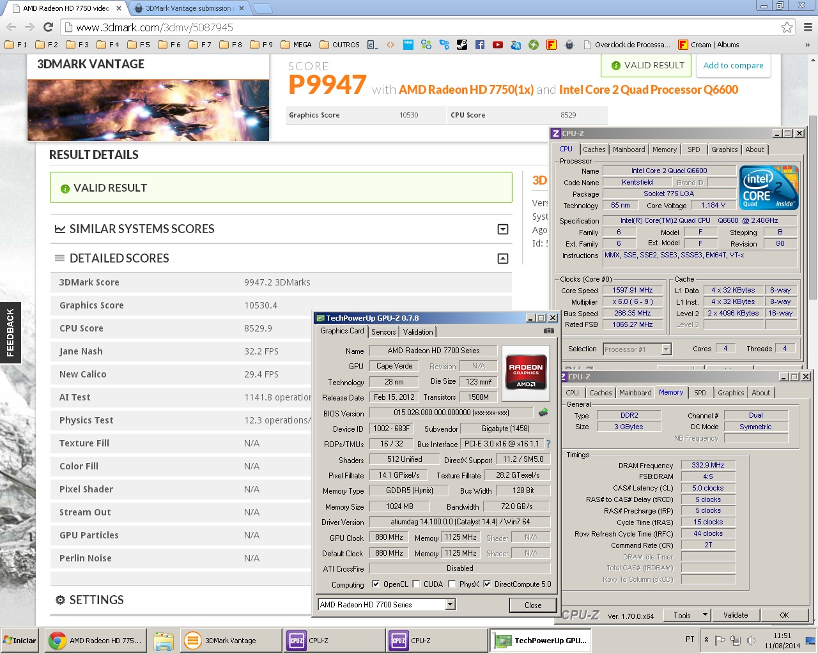
Task: Open the About tab in the lower CPU-Z window
Action: pos(760,393)
